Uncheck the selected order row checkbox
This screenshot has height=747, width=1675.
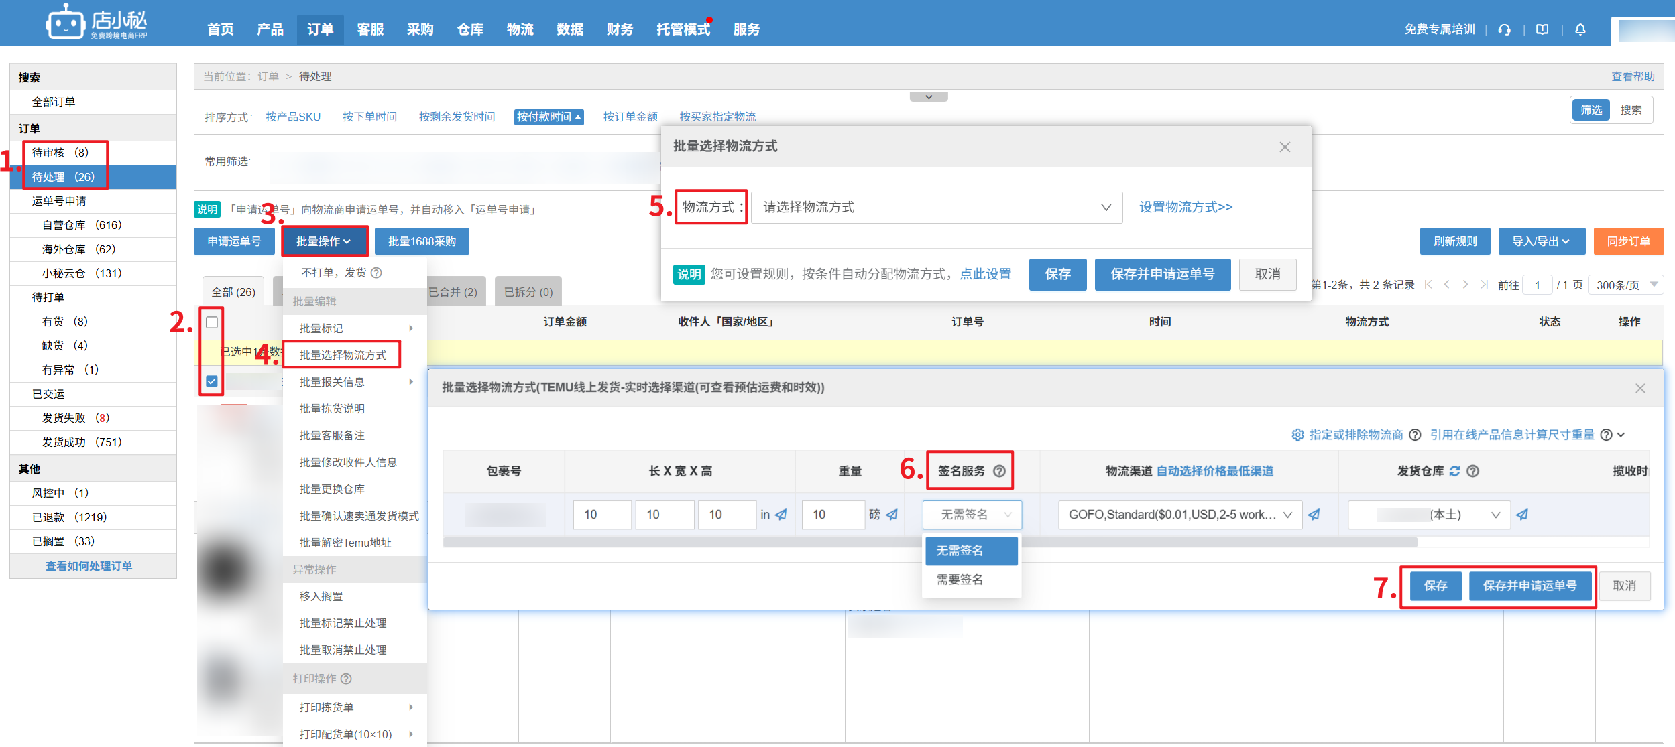pos(212,381)
